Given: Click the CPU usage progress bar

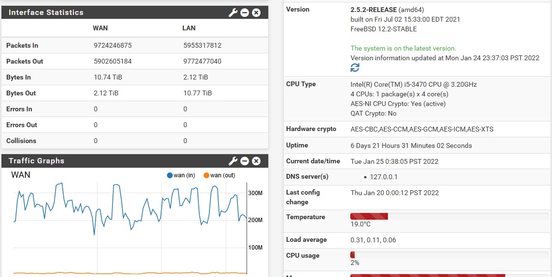Looking at the screenshot, I should (x=449, y=255).
